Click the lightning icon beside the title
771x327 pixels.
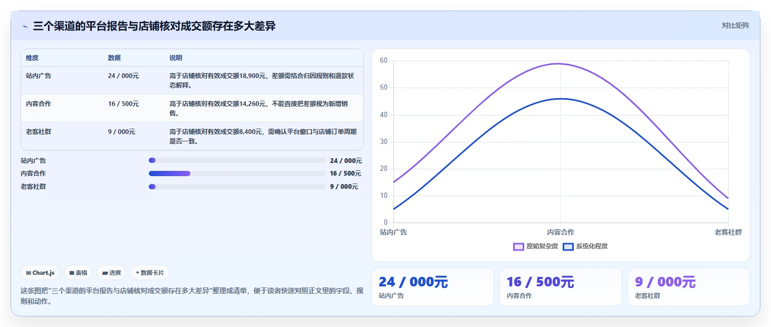(25, 26)
